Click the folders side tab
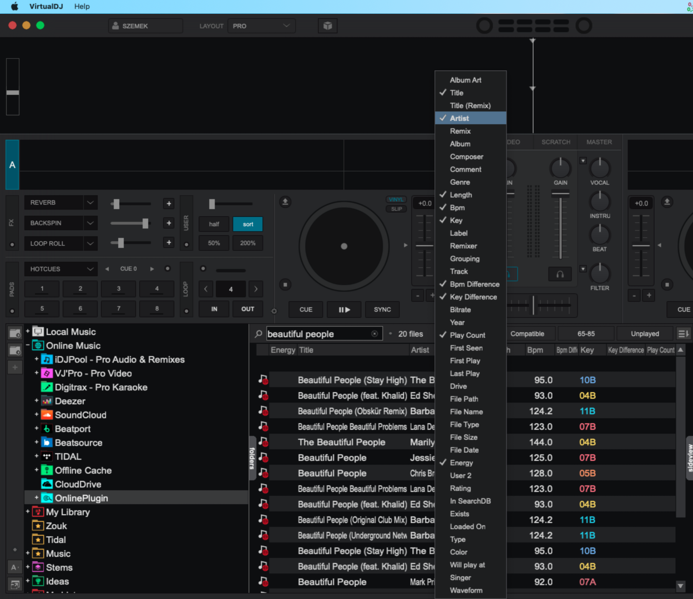 coord(251,459)
